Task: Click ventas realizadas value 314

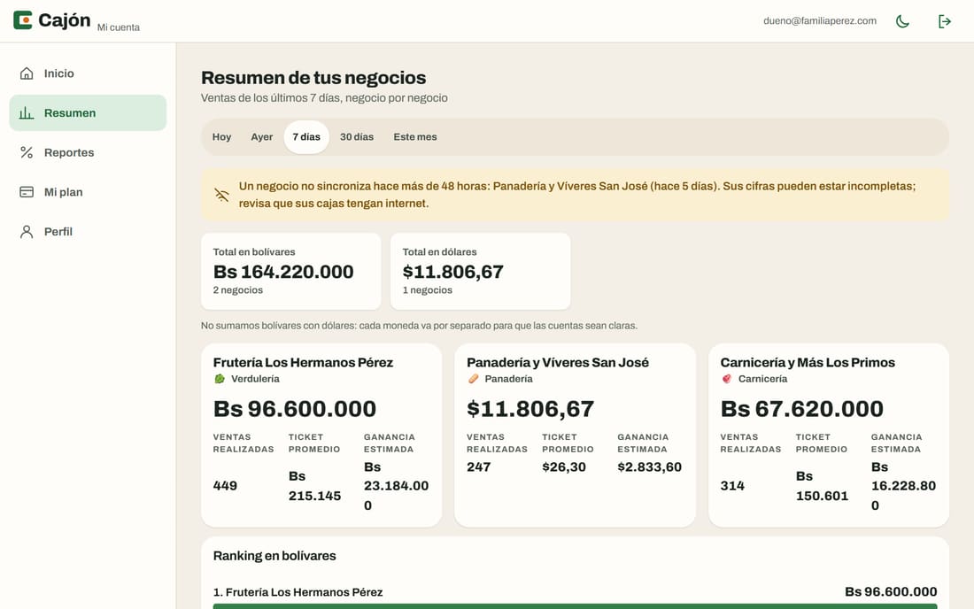Action: pyautogui.click(x=732, y=485)
